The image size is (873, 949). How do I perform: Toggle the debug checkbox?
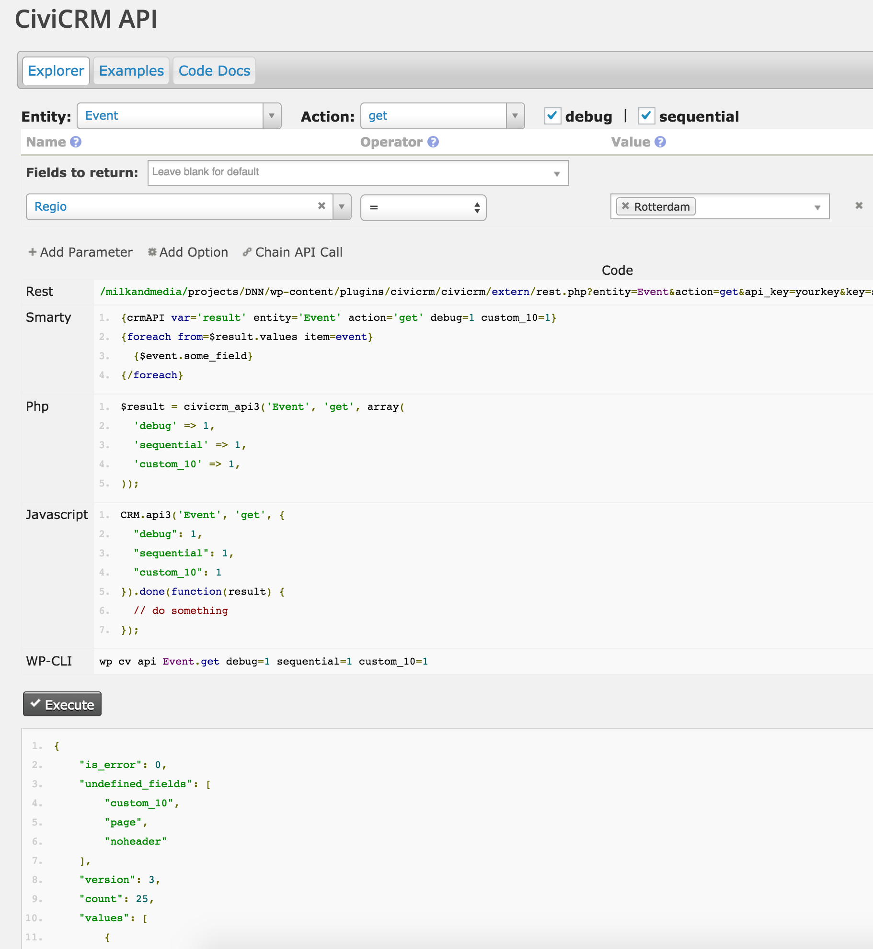[552, 116]
